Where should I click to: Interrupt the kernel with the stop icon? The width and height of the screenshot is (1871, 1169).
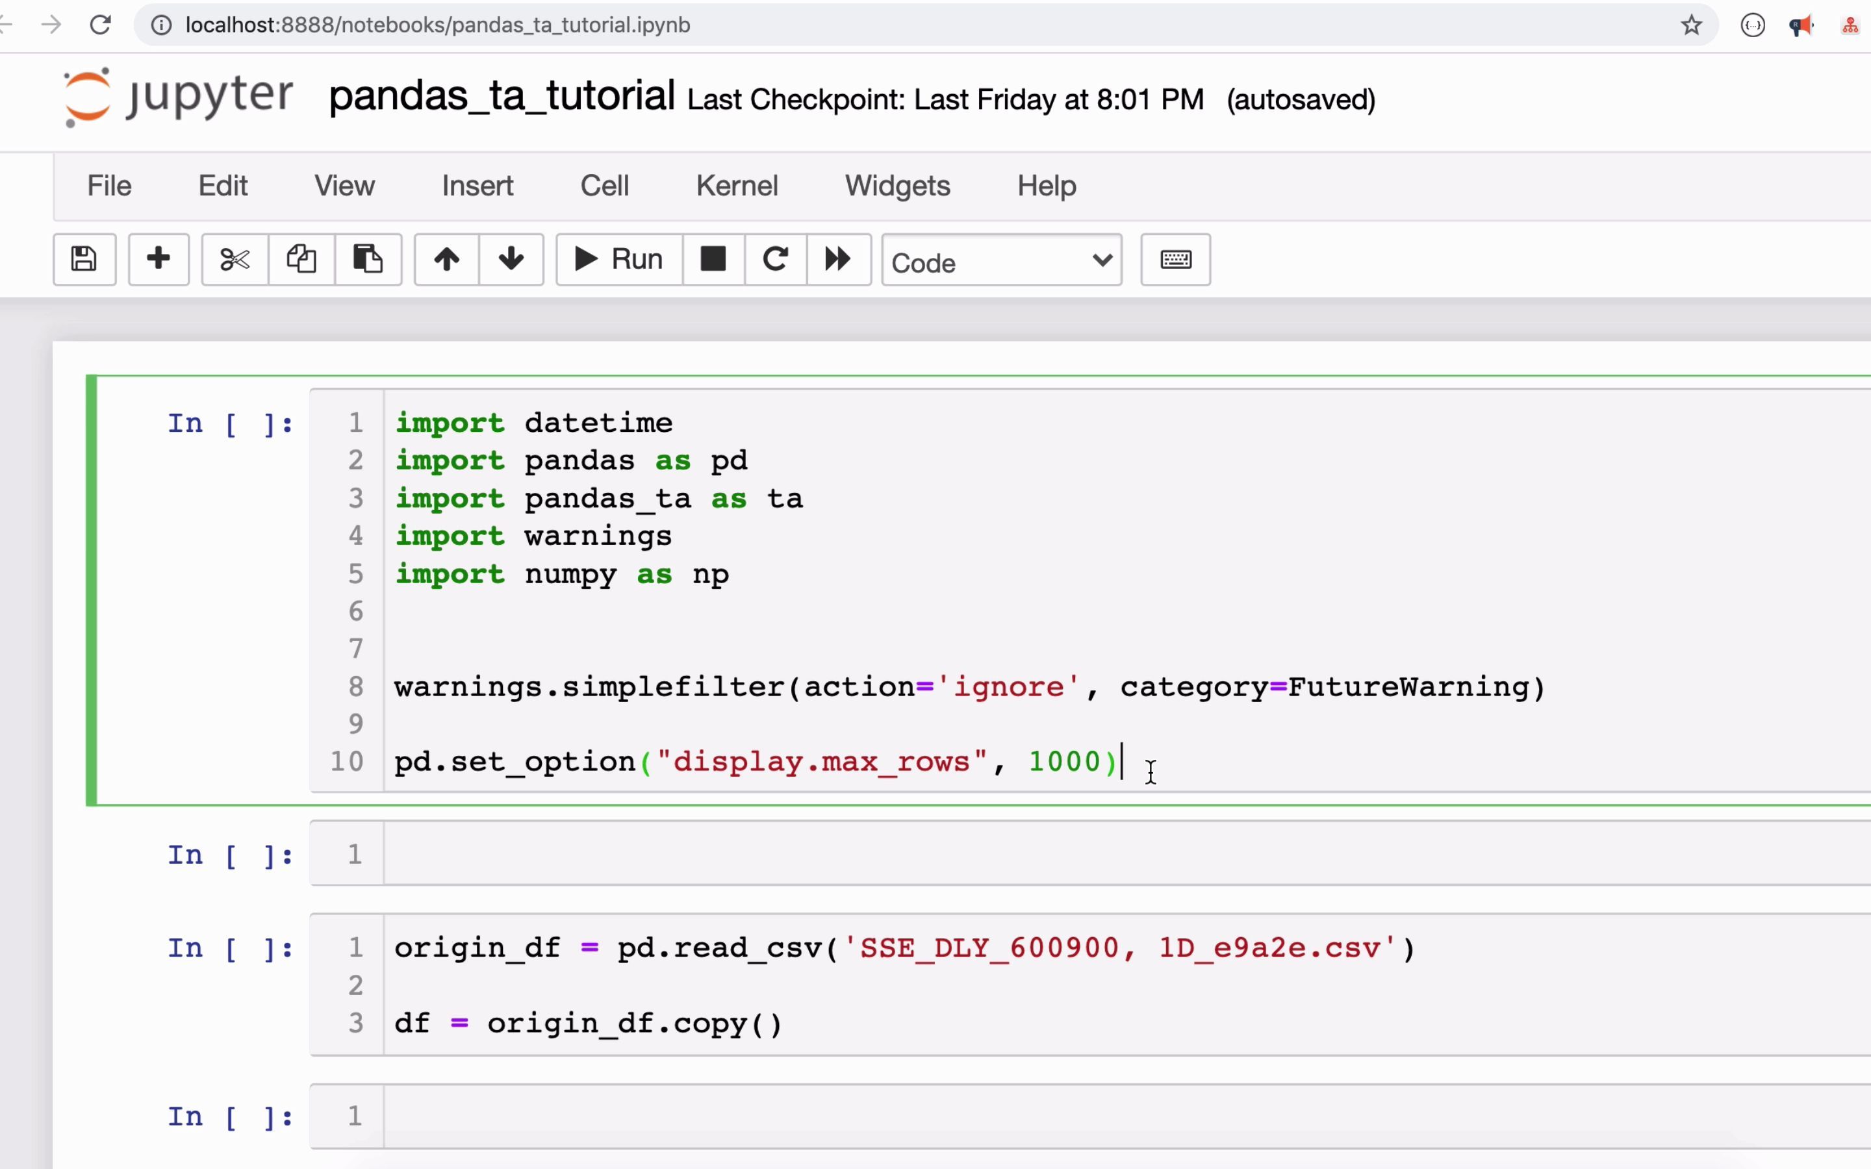(x=713, y=259)
